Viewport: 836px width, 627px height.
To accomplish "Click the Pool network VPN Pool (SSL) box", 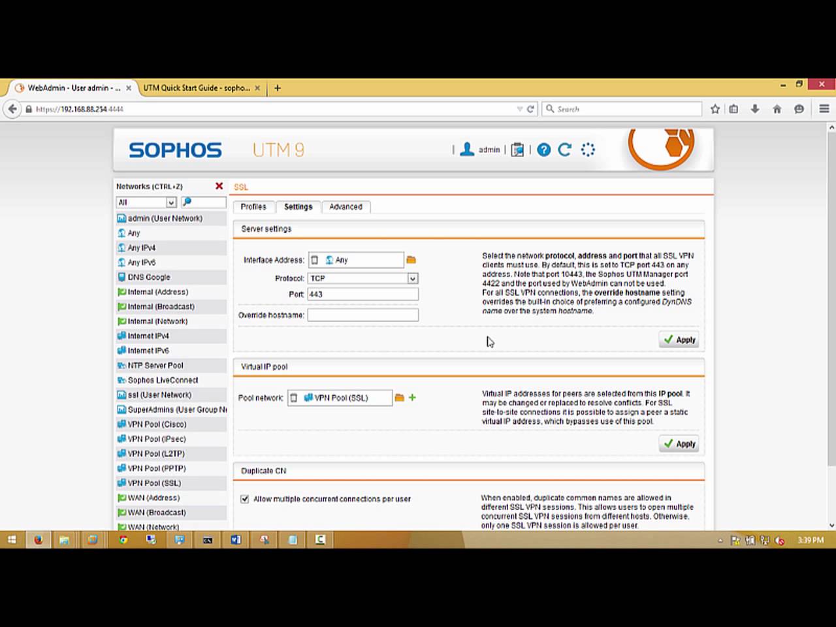I will coord(340,398).
